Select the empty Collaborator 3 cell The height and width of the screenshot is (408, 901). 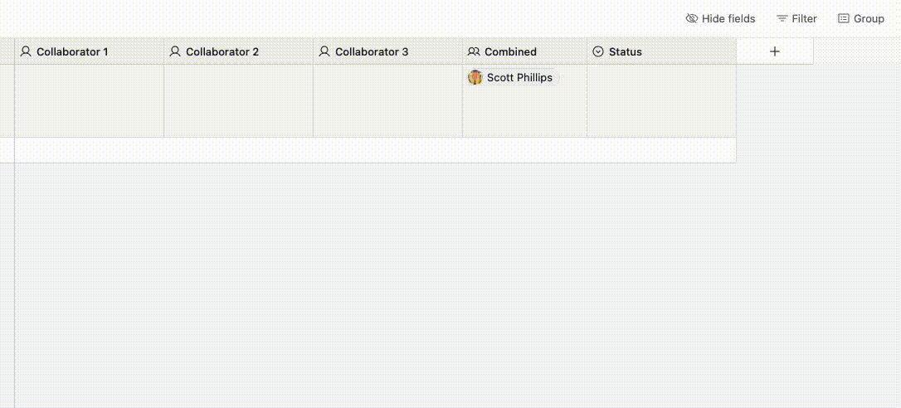388,100
